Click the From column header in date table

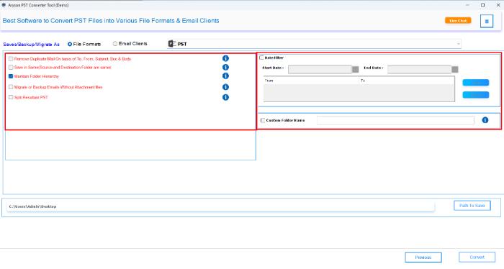tap(311, 81)
